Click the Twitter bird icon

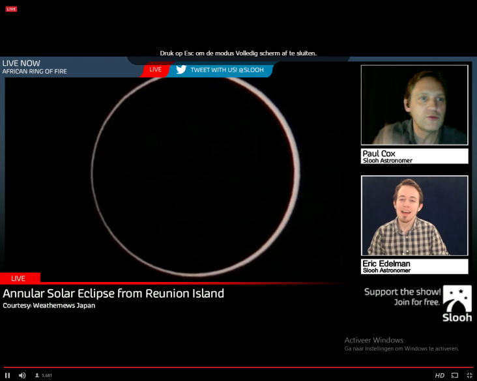click(x=181, y=70)
